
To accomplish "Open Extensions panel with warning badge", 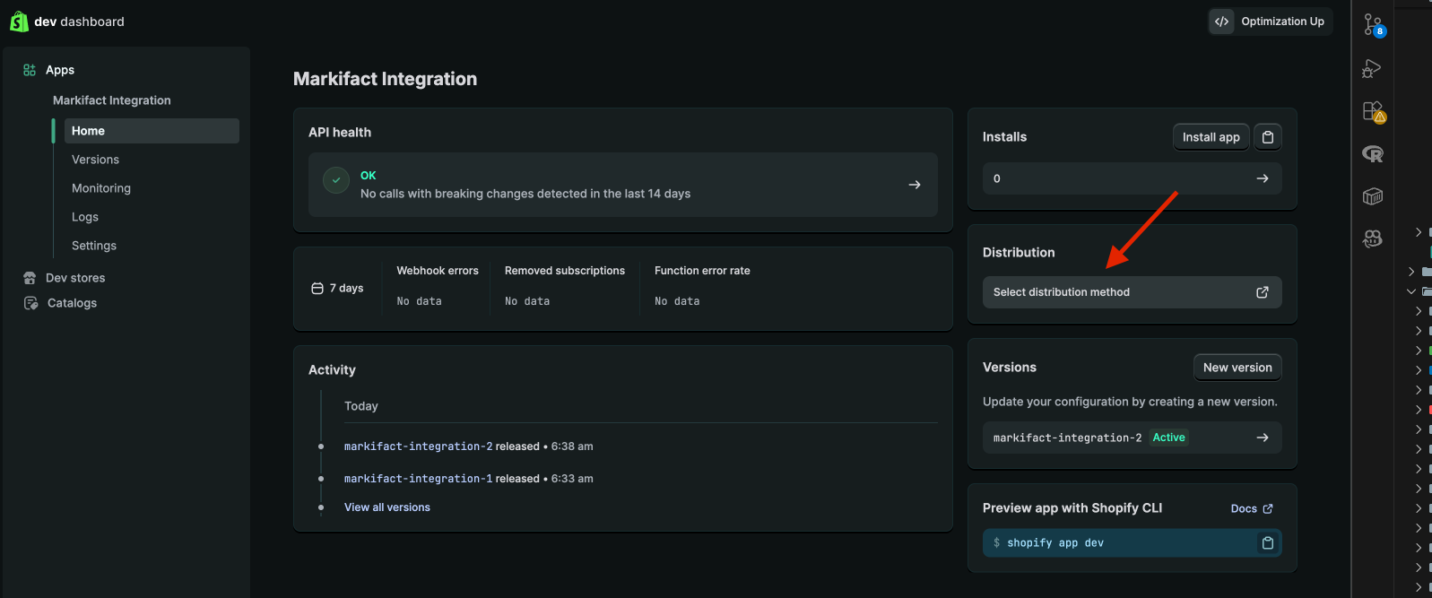I will [1372, 111].
